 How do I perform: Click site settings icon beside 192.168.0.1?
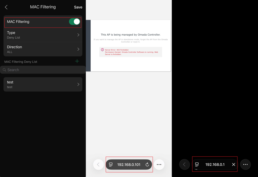pos(197,164)
